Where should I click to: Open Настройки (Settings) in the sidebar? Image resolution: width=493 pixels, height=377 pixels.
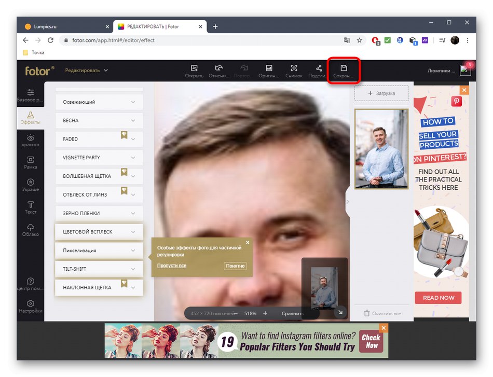click(31, 306)
